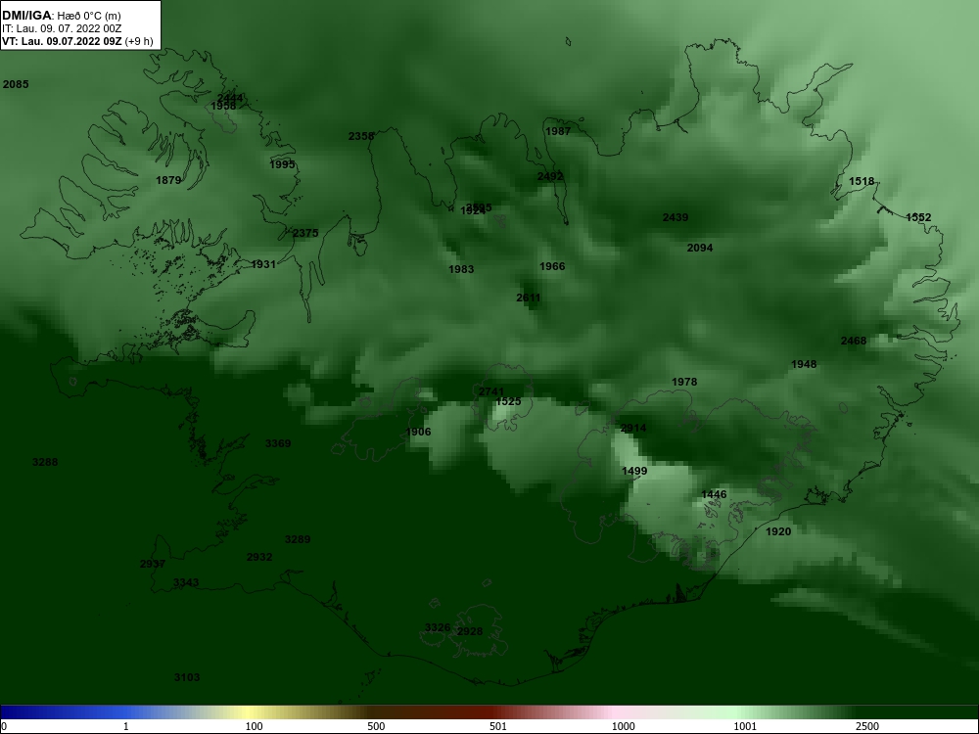Click the 1525 value on the glacier

[508, 402]
